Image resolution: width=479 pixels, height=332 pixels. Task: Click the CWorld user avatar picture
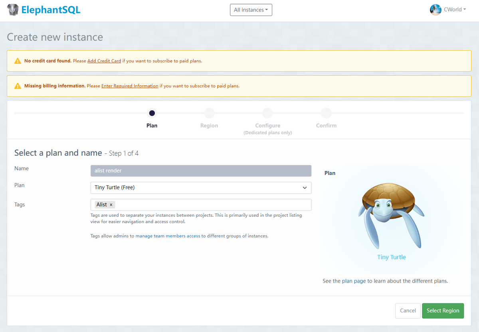(435, 10)
